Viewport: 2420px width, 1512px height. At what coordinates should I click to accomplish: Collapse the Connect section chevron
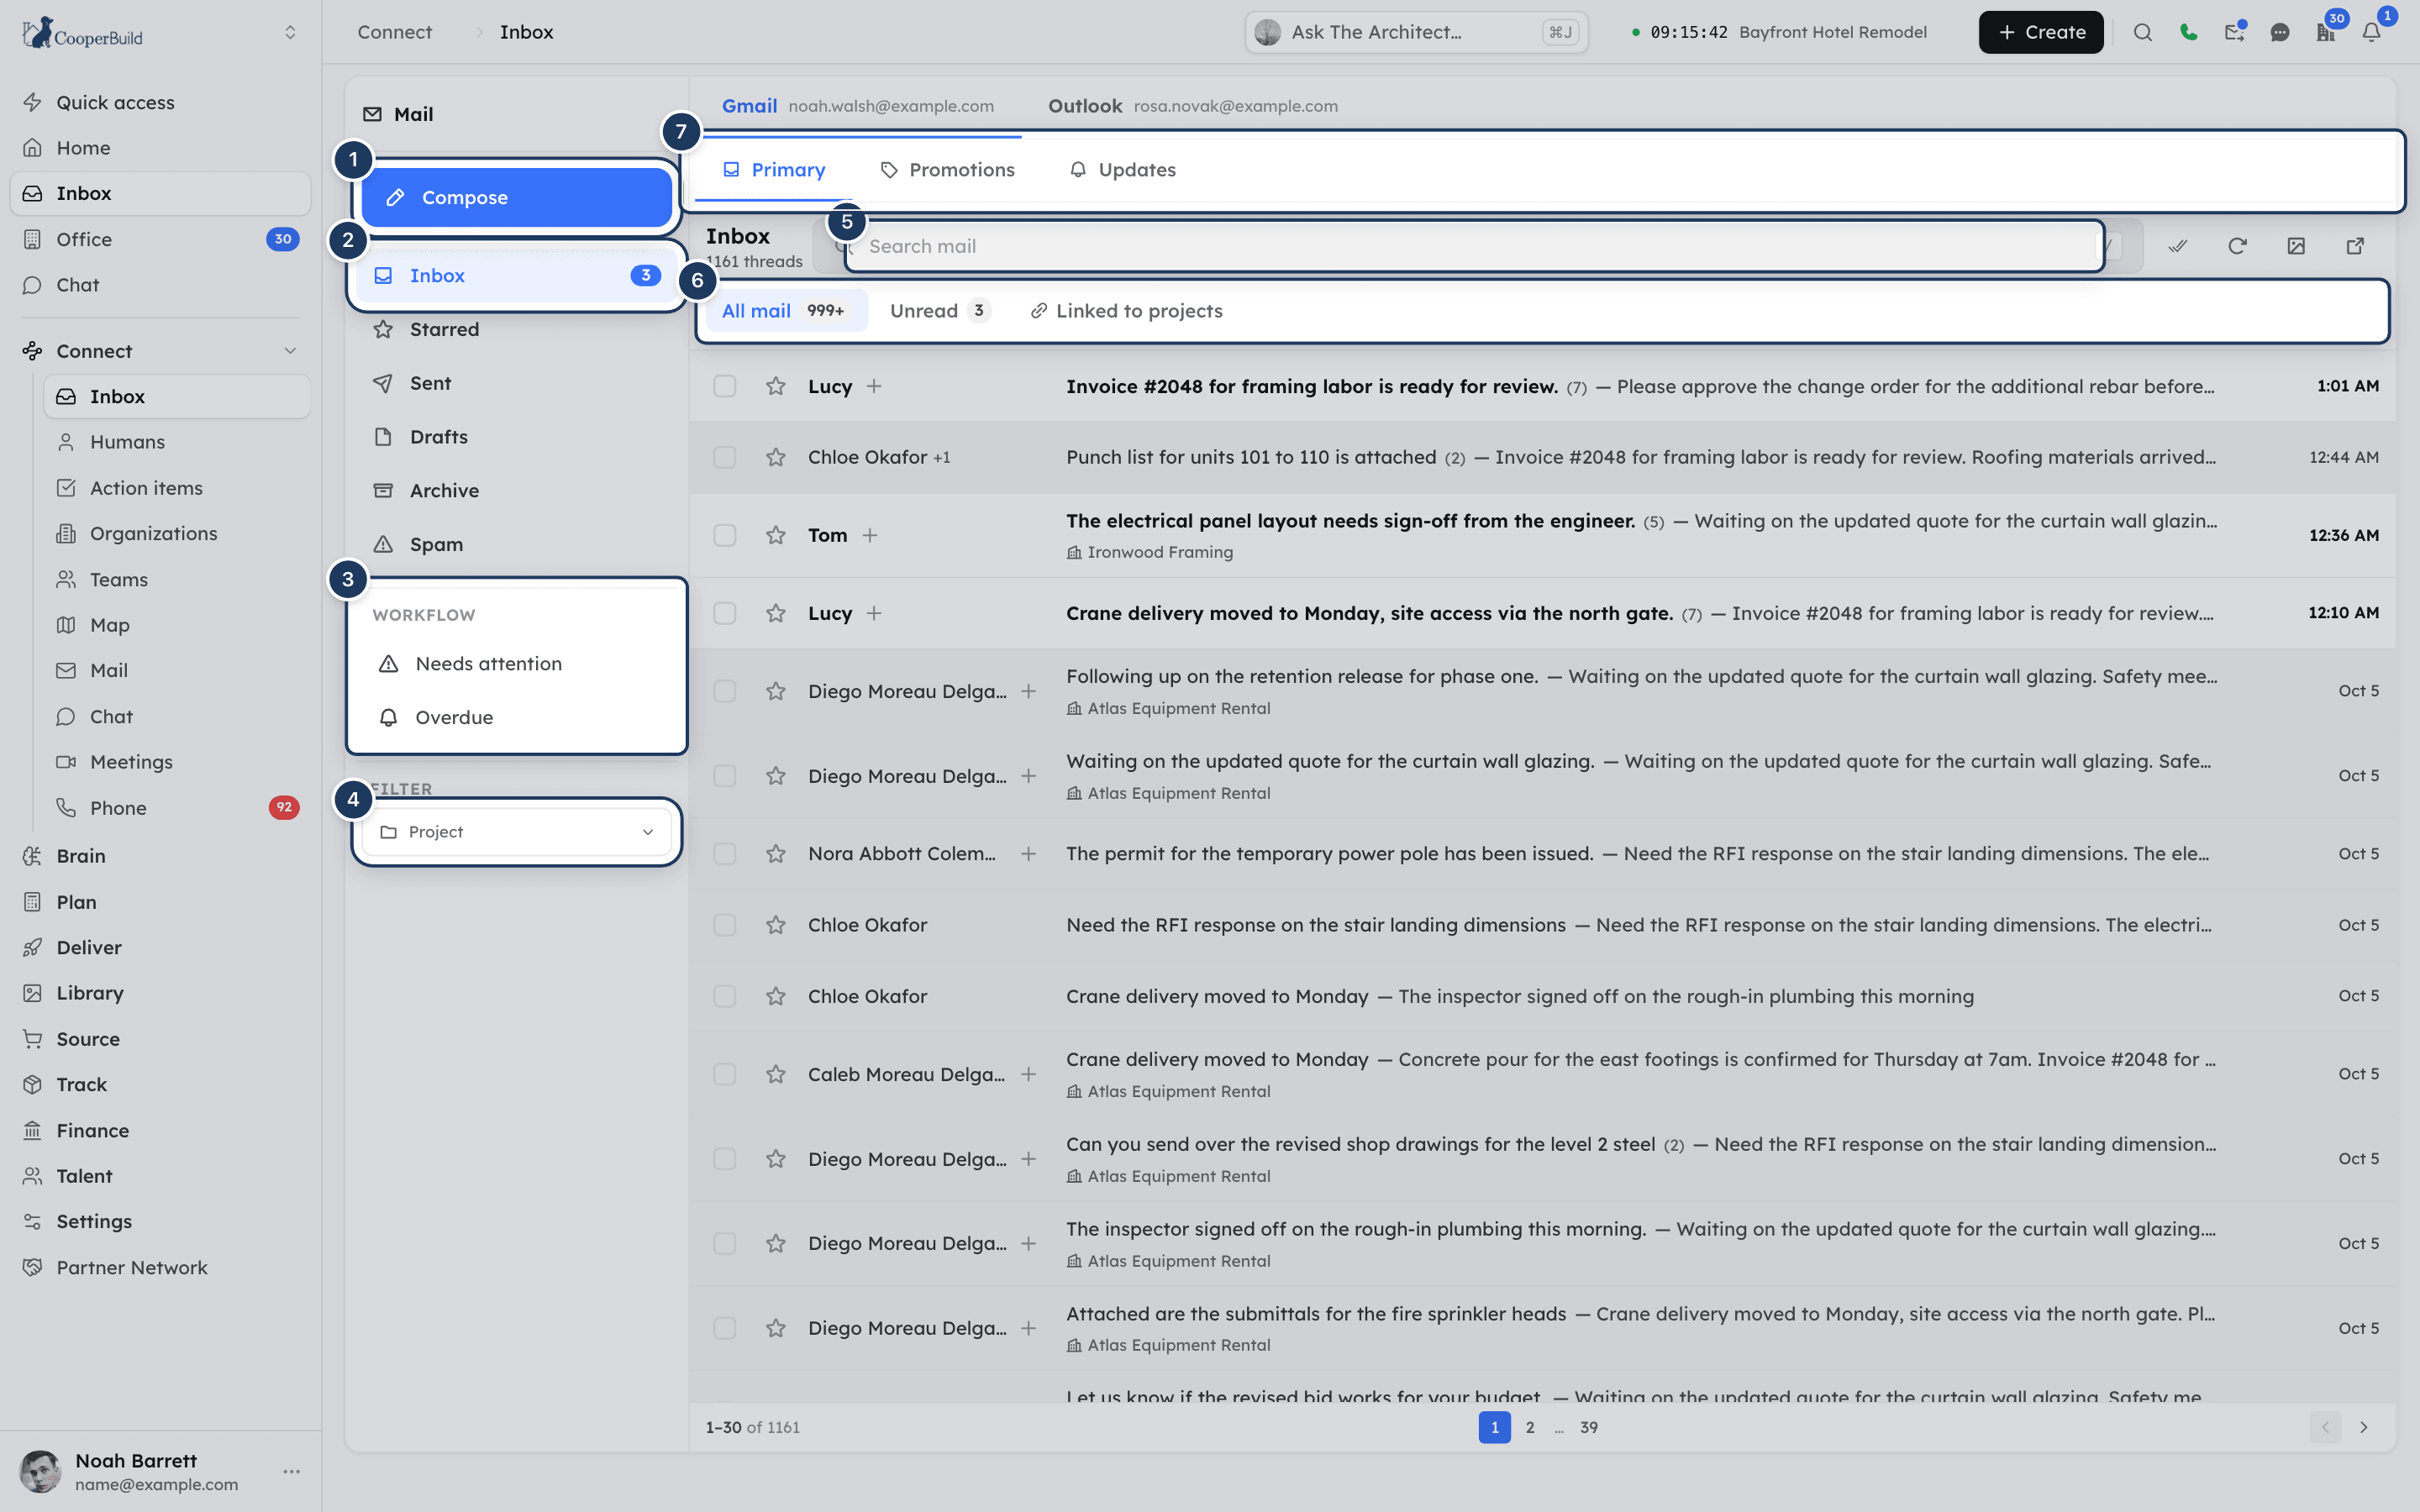[290, 351]
